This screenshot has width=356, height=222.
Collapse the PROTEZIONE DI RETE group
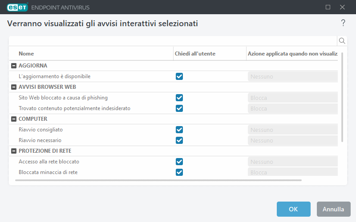coord(14,151)
